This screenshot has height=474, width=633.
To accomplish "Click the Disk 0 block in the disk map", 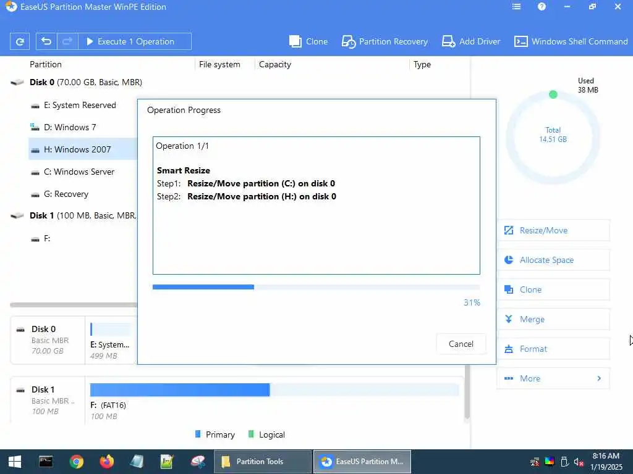I will point(48,340).
